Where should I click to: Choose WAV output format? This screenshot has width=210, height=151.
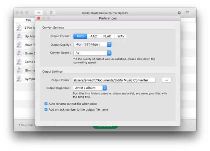pos(121,36)
